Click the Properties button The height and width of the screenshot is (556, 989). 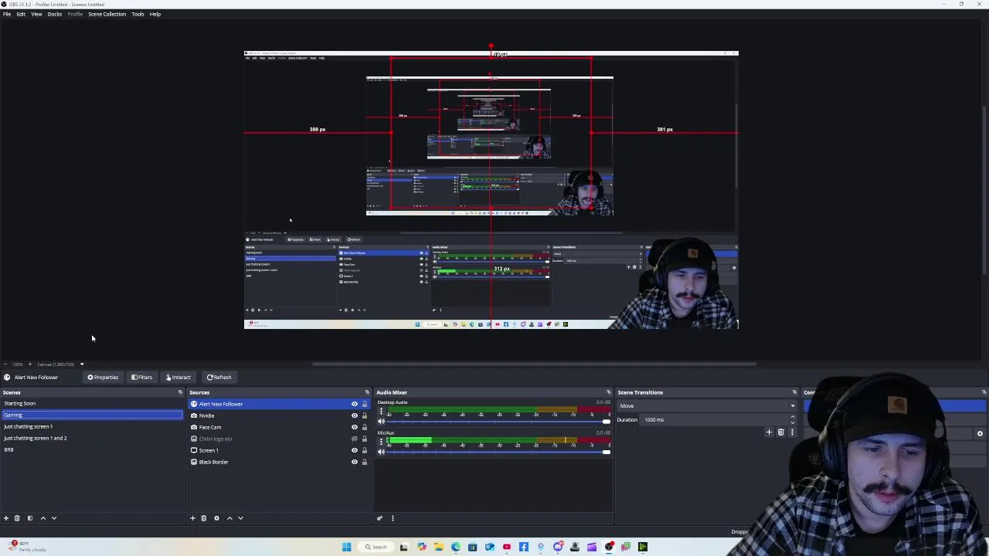103,378
